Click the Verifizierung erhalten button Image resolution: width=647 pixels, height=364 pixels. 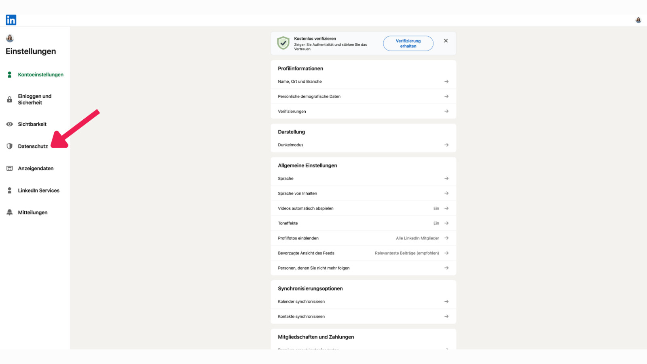(x=408, y=43)
